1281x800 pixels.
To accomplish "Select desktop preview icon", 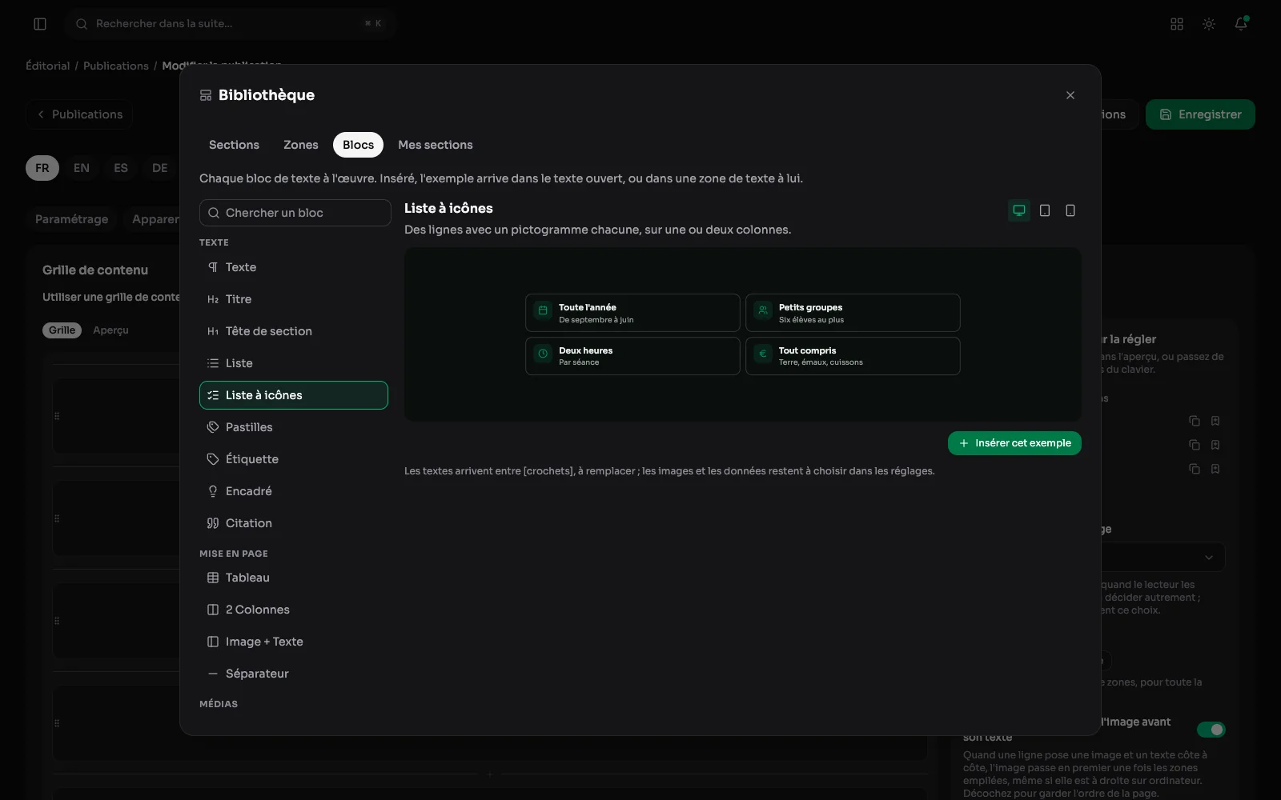I will click(1019, 210).
